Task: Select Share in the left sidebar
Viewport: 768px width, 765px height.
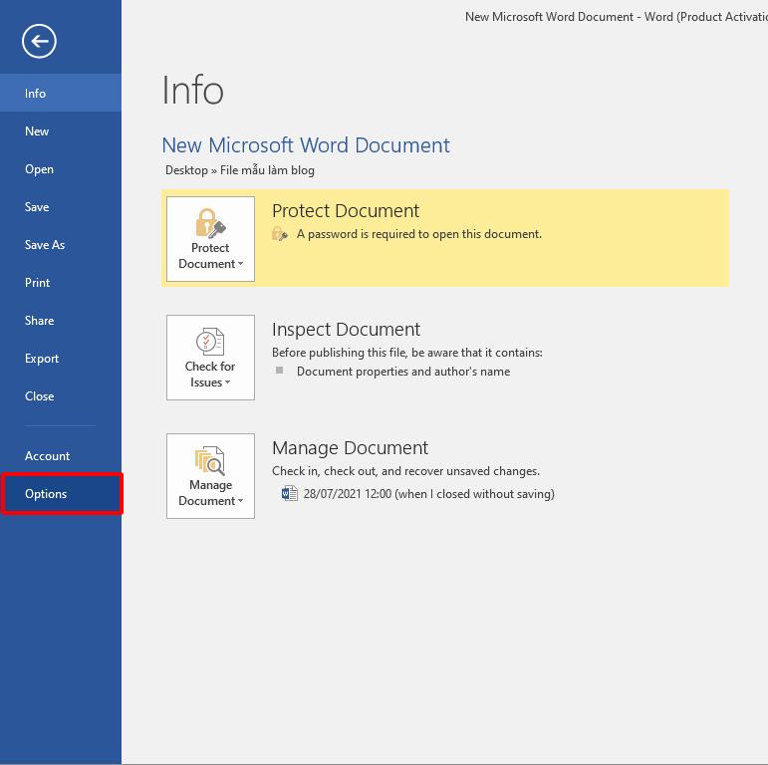Action: pos(40,321)
